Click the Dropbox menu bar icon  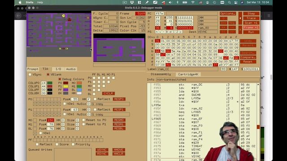132,2
